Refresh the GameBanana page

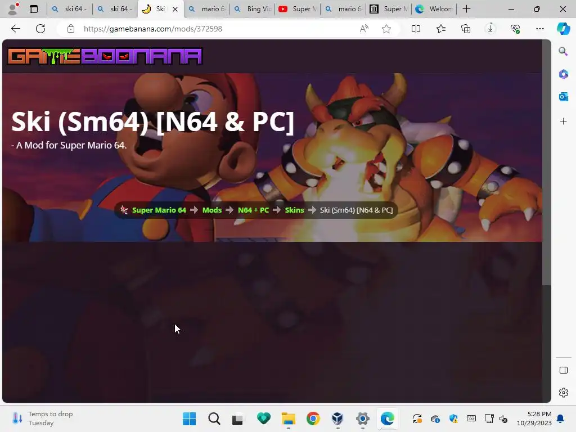click(40, 29)
